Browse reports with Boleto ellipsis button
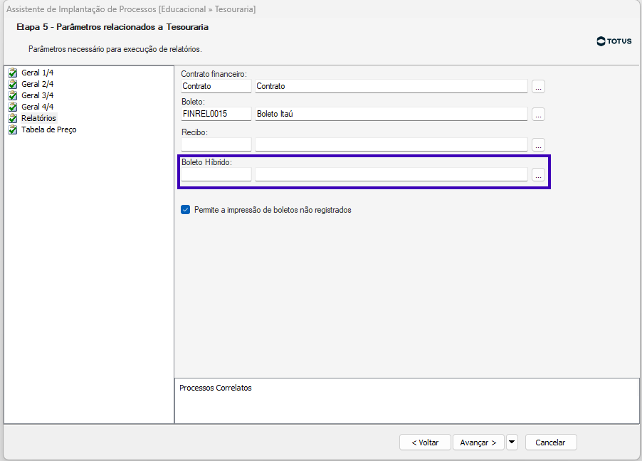The image size is (642, 461). click(538, 114)
